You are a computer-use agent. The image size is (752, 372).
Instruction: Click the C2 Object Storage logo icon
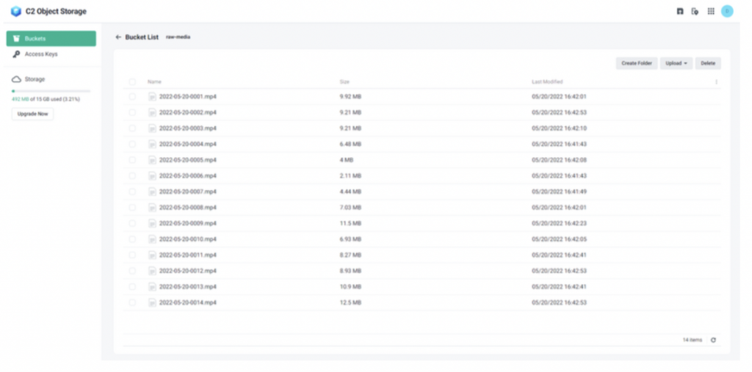click(x=15, y=11)
